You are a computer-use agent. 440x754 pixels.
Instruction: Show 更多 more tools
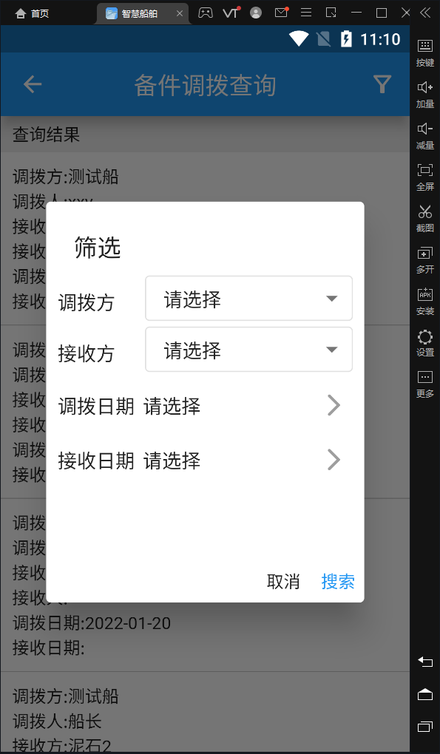tap(425, 384)
